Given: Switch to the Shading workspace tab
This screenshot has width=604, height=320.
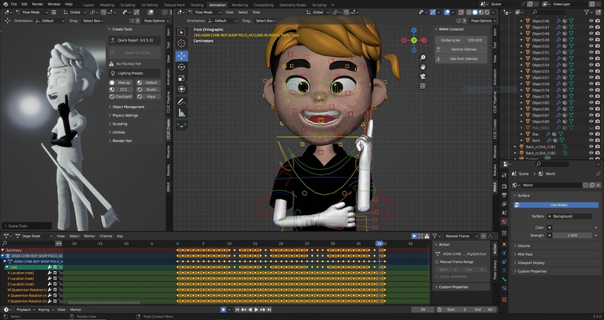Looking at the screenshot, I should 197,5.
